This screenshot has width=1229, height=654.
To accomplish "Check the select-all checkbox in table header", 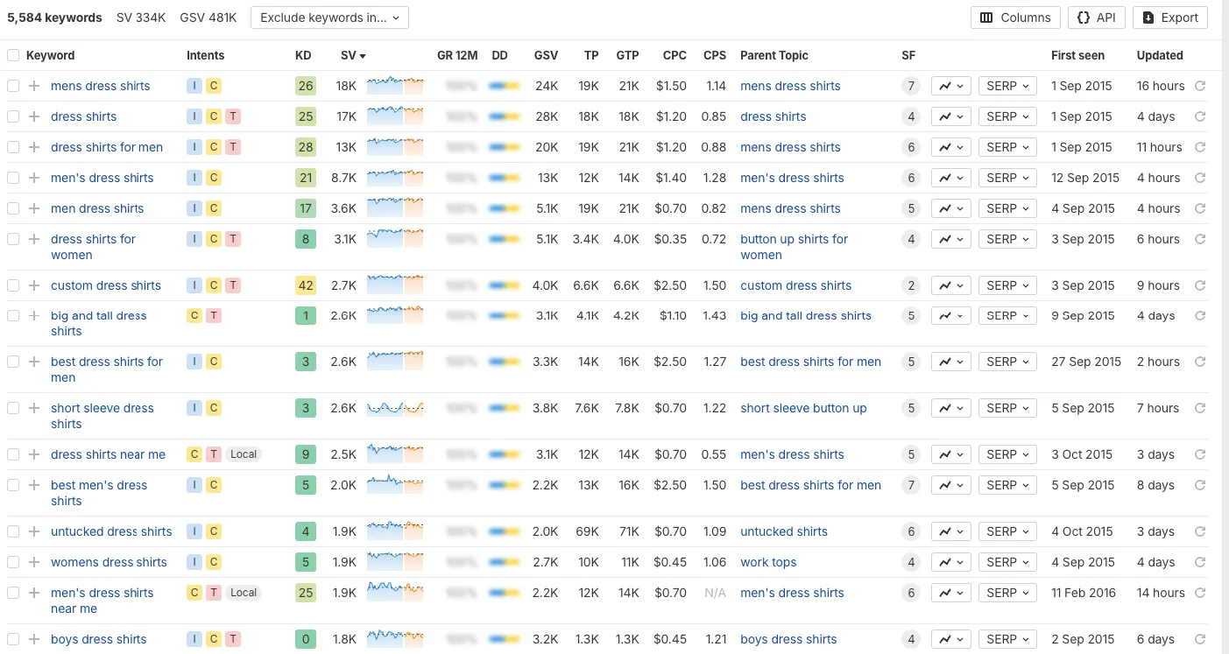I will tap(13, 54).
